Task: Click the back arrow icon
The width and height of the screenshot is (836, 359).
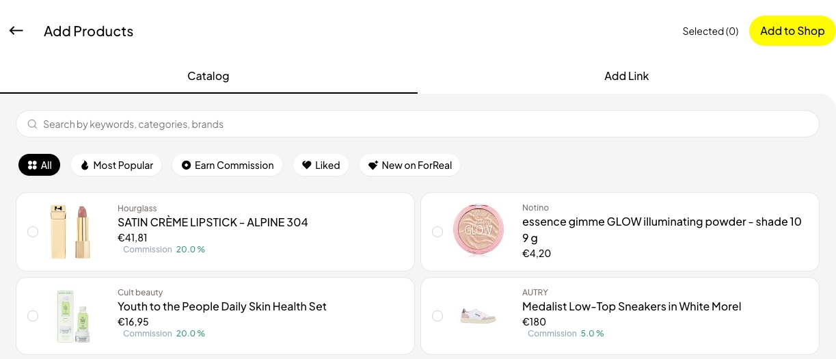Action: (x=16, y=31)
